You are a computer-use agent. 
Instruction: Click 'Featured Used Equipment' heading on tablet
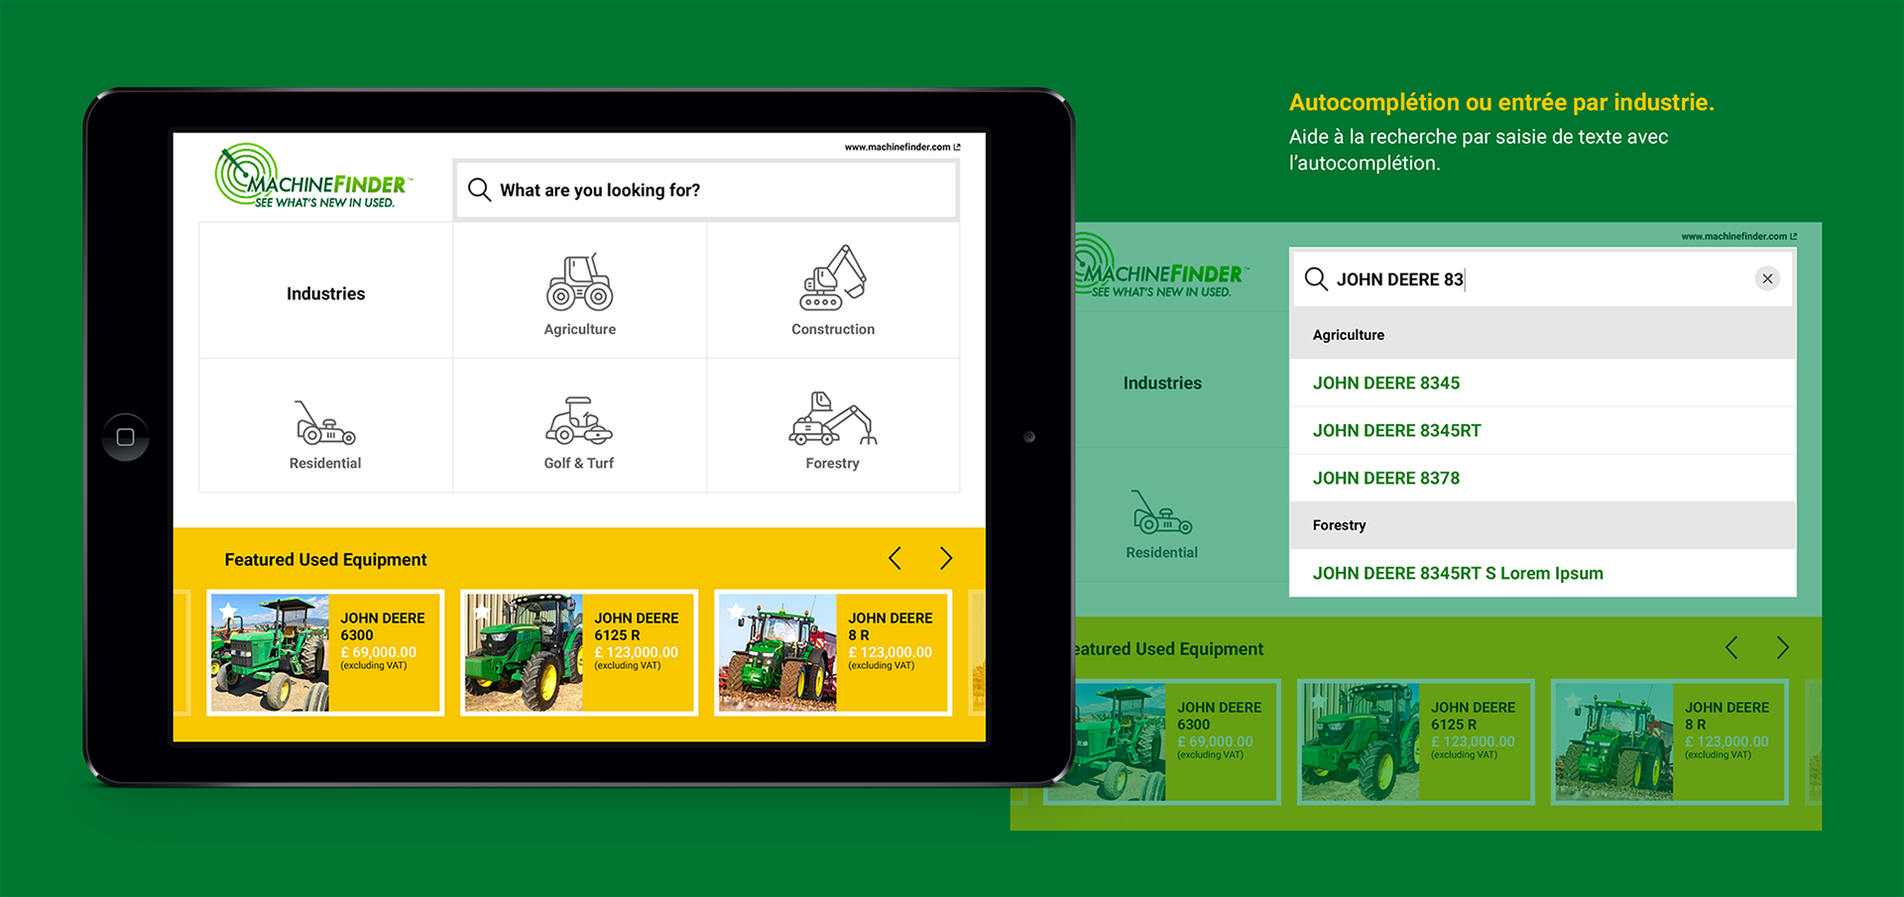pos(325,559)
